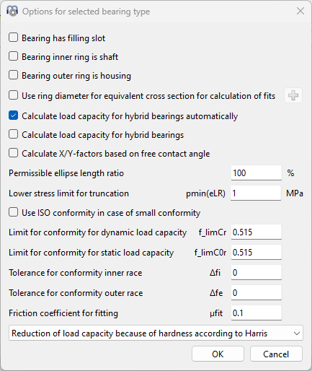Confirm settings with the OK button
312x371 pixels.
click(218, 354)
